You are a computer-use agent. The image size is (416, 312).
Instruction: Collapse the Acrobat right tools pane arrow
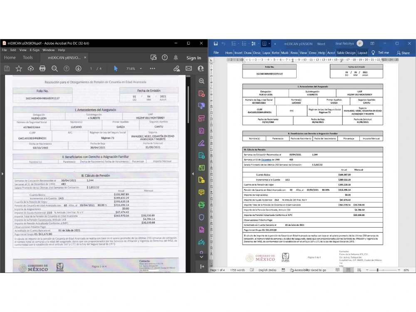click(193, 174)
